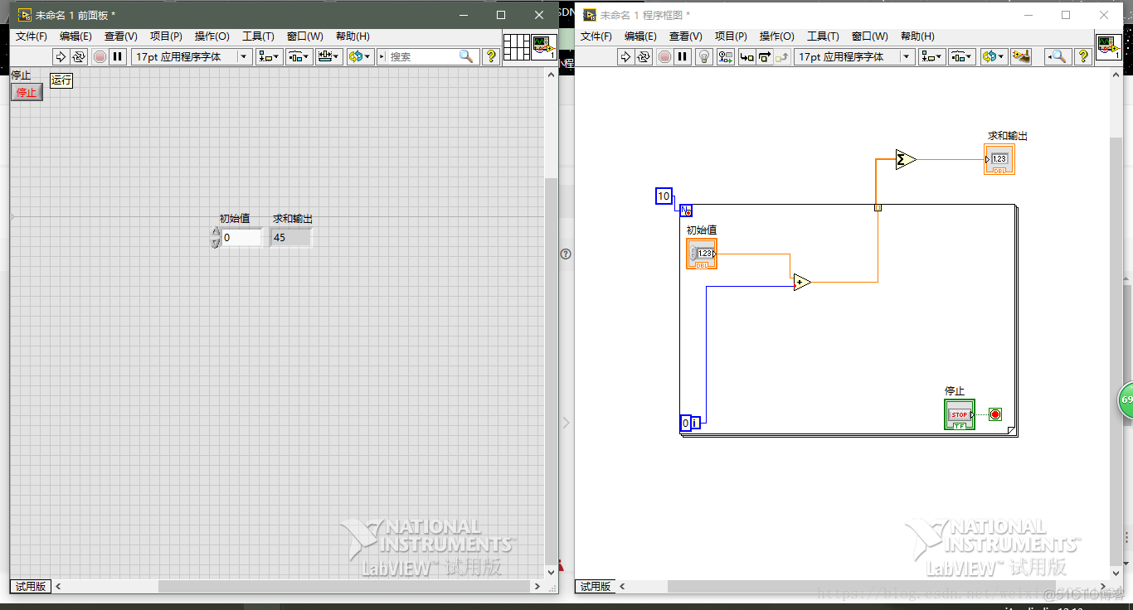Abort execution in the front panel window

(x=100, y=56)
